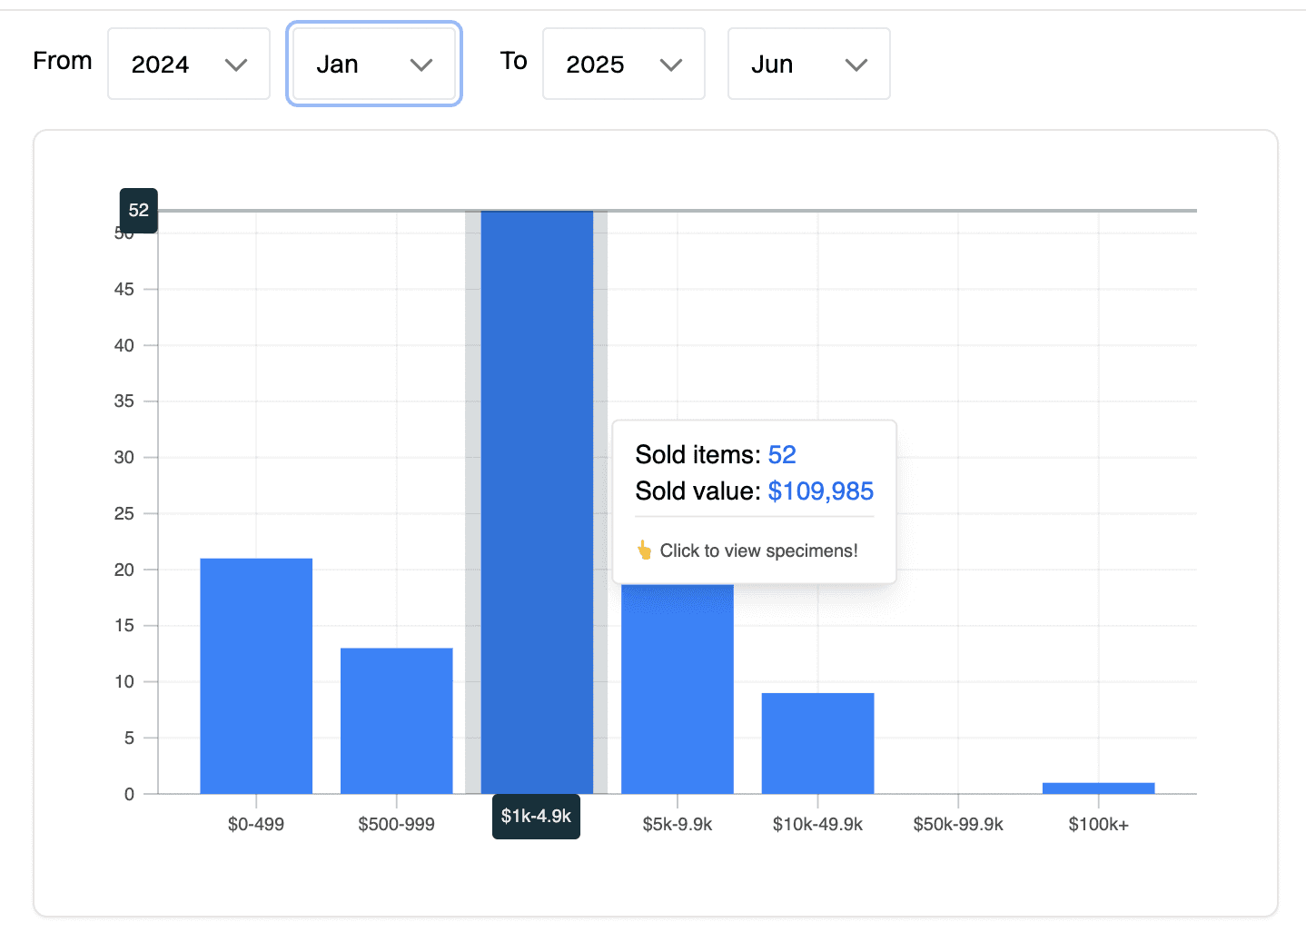Click the sold items count 52 link
This screenshot has height=952, width=1306.
783,454
